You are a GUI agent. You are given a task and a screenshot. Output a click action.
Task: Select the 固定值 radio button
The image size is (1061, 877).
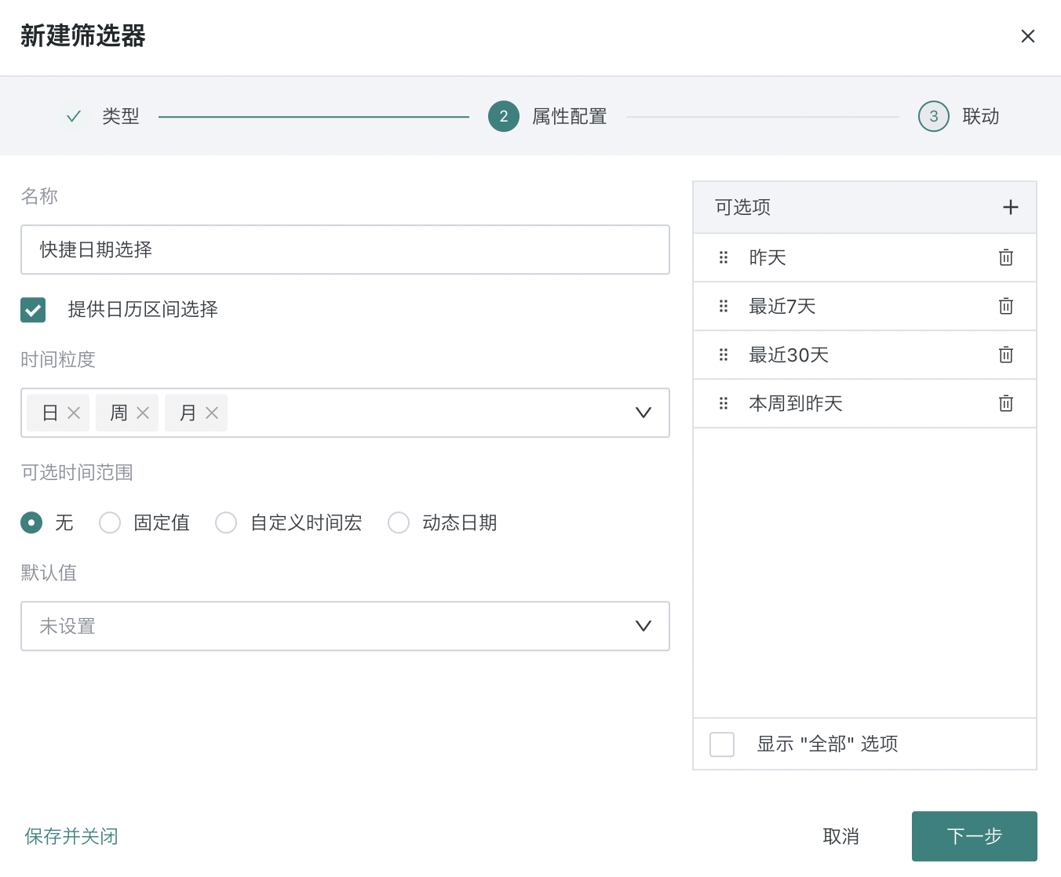click(110, 522)
